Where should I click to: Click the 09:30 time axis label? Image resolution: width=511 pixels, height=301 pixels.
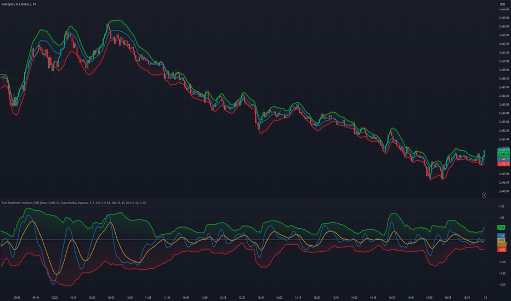pyautogui.click(x=17, y=297)
